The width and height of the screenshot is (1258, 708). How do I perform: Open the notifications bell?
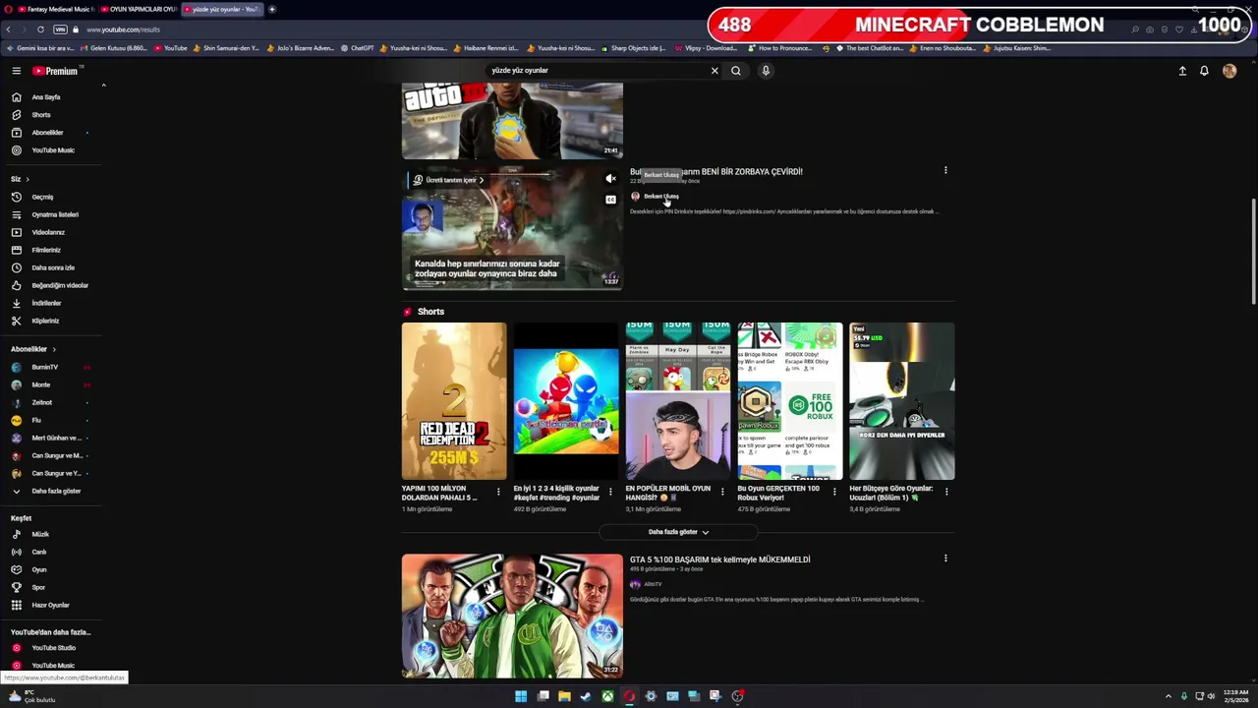(1204, 71)
